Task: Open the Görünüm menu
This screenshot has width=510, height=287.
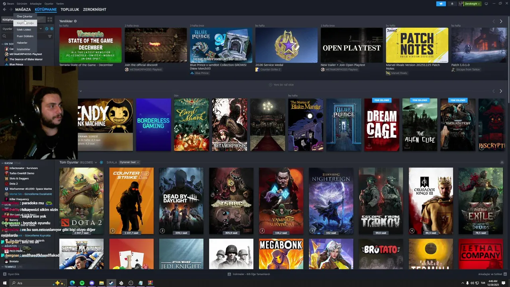Action: point(22,4)
